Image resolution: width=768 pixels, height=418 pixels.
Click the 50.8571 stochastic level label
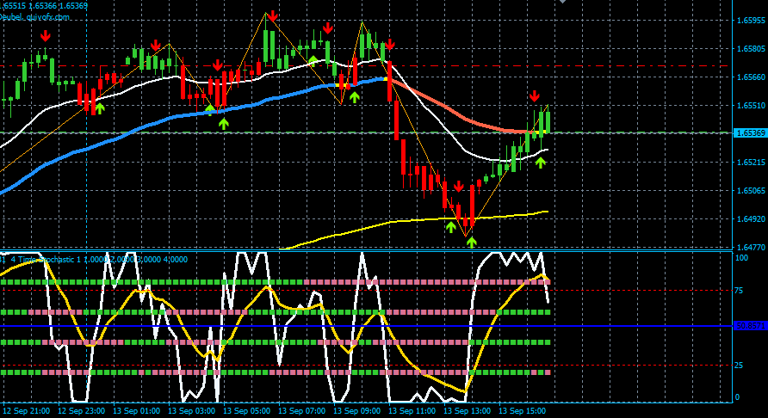click(751, 326)
